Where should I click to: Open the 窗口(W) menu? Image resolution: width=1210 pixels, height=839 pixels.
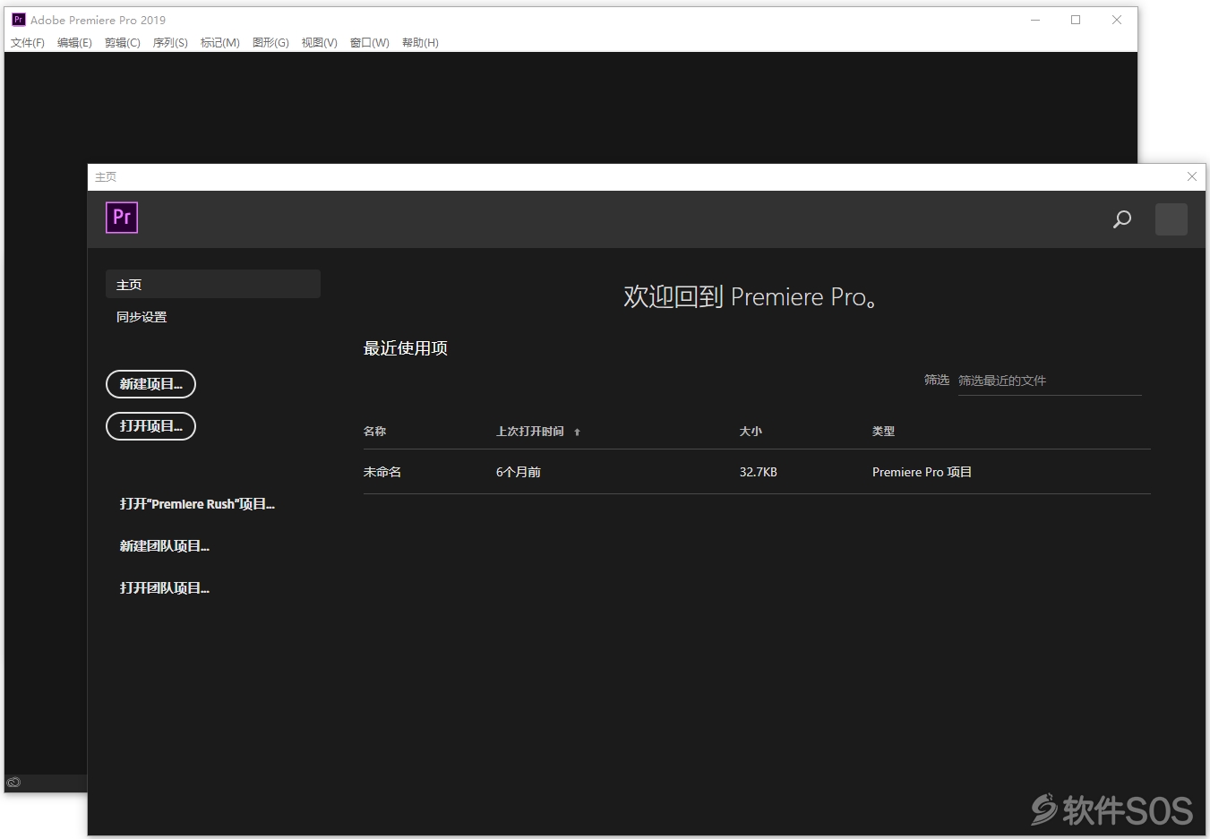point(370,42)
